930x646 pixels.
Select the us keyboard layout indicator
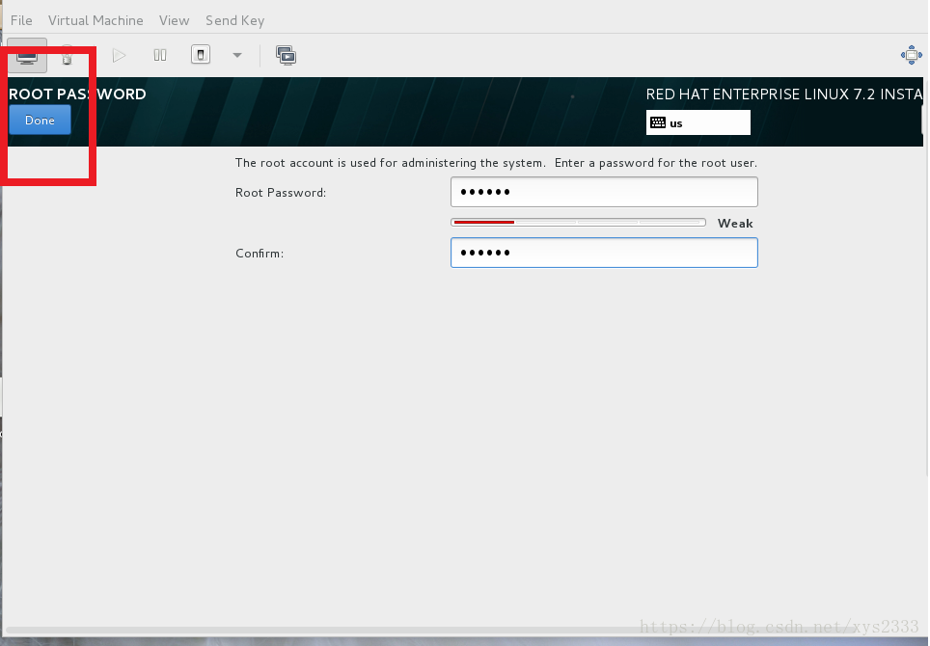click(x=698, y=122)
